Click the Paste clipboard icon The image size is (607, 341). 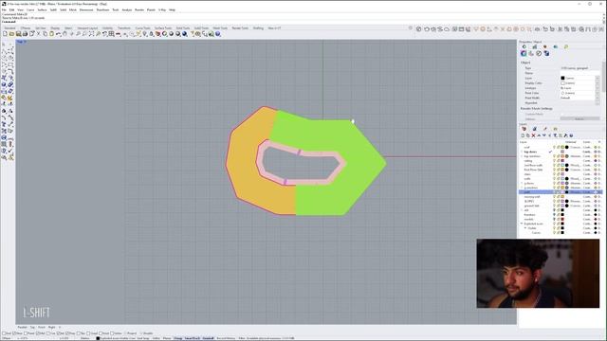(x=51, y=34)
